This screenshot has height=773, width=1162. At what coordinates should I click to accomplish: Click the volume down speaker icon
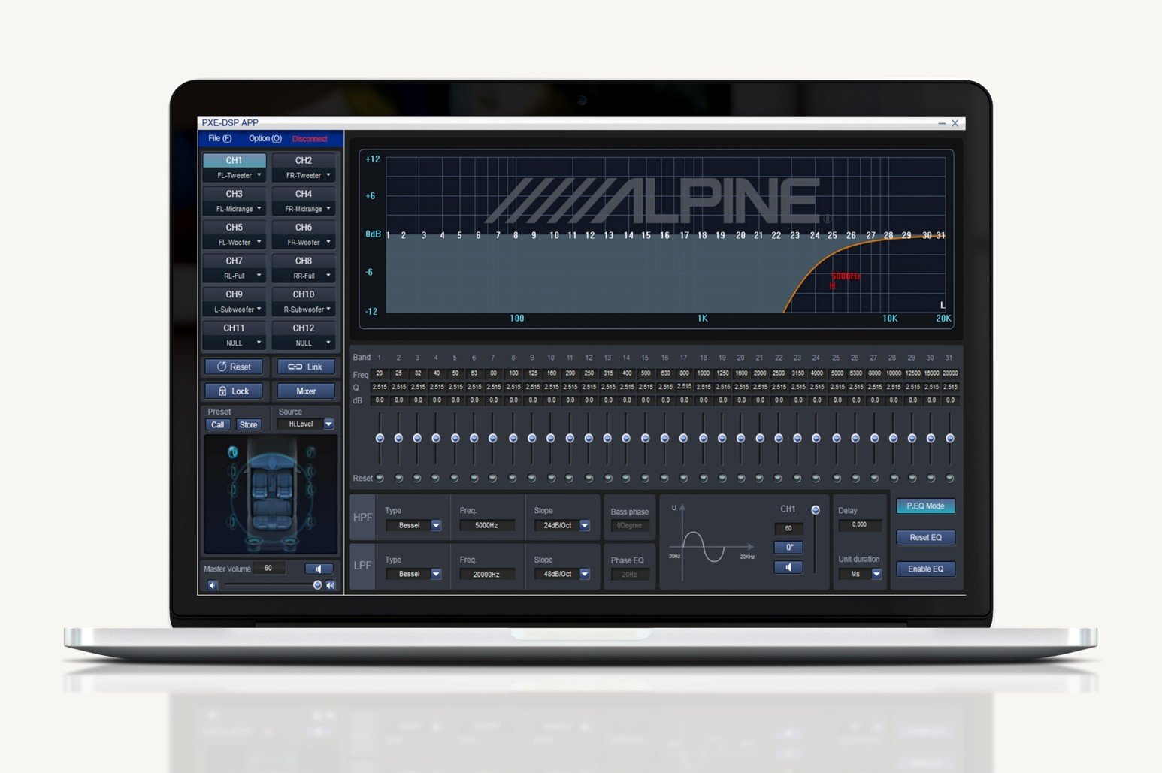click(213, 585)
